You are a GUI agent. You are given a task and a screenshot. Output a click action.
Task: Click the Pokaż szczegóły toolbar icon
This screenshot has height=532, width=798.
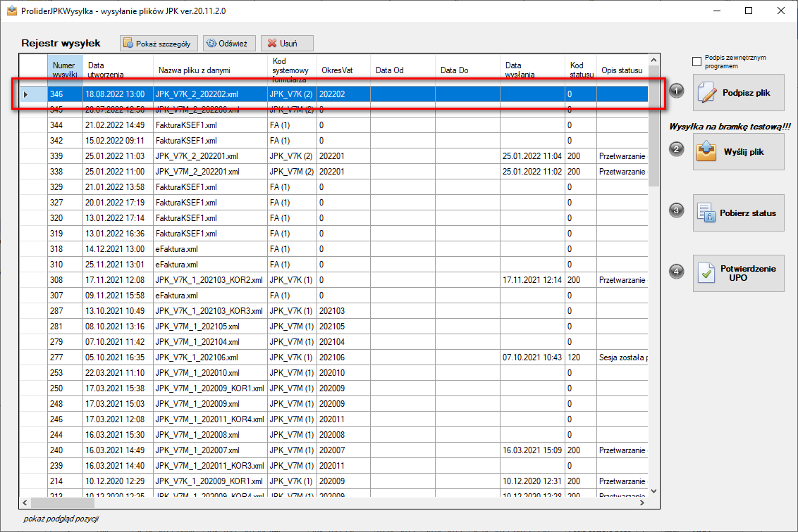click(128, 43)
